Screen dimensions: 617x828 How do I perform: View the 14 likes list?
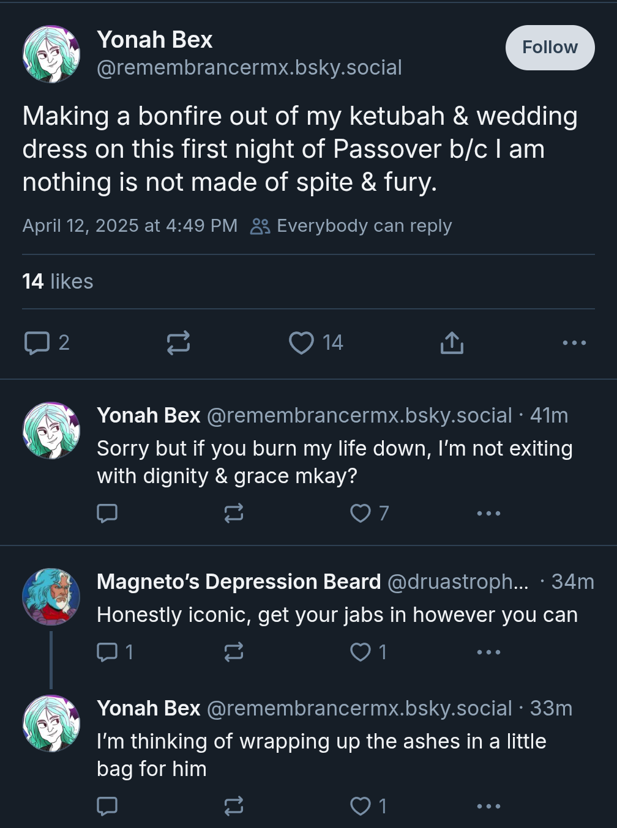point(58,281)
